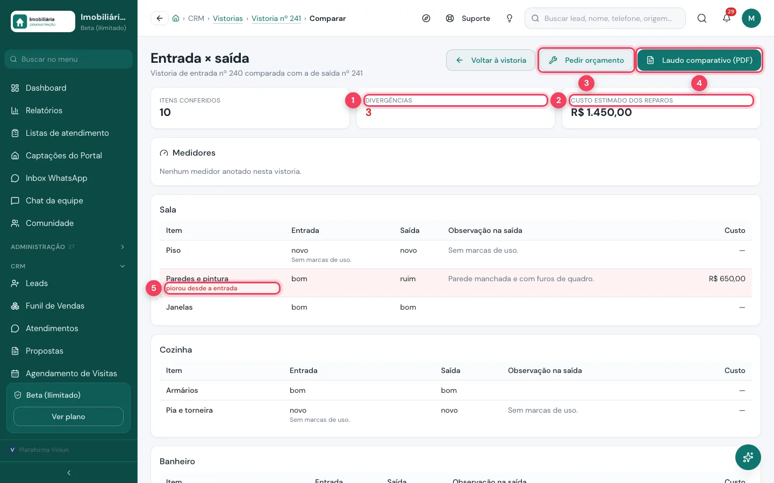This screenshot has width=774, height=483.
Task: Click the Armários row in Cozinha
Action: [x=456, y=390]
